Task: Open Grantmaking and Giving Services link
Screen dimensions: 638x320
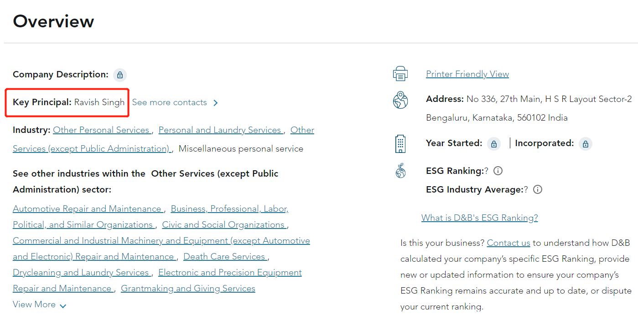Action: click(x=188, y=288)
